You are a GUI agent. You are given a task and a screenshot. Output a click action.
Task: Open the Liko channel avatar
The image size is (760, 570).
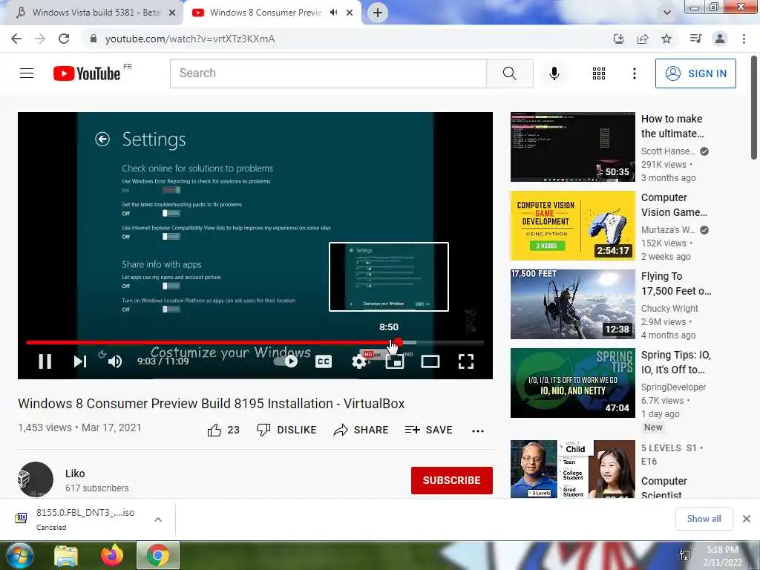[36, 479]
